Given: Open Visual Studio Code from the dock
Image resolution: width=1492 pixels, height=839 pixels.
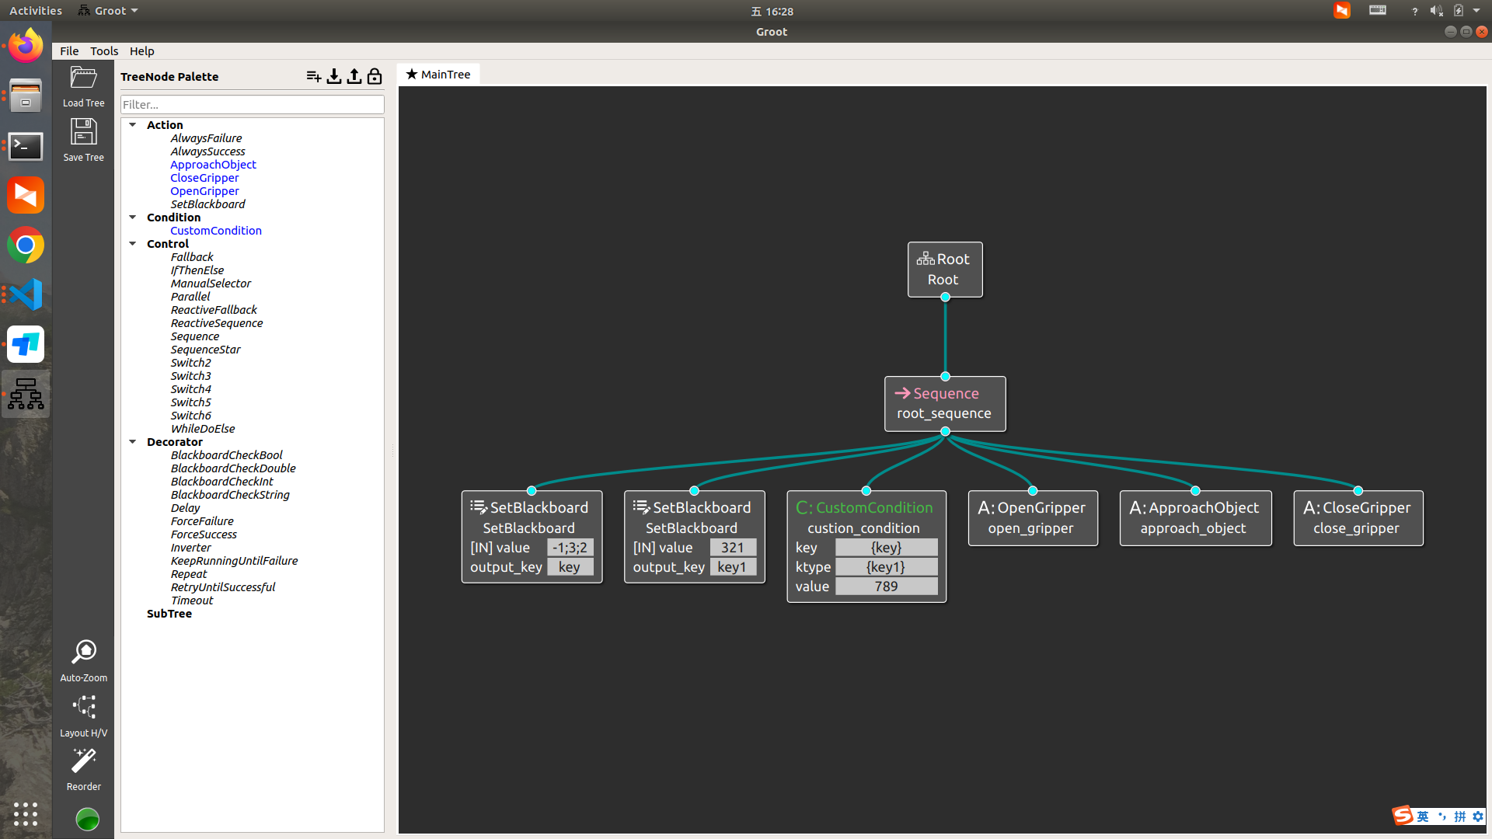Looking at the screenshot, I should (26, 295).
